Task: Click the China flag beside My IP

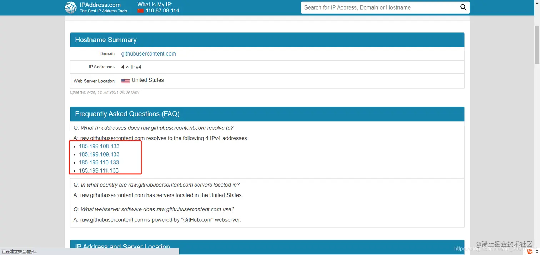Action: (140, 11)
